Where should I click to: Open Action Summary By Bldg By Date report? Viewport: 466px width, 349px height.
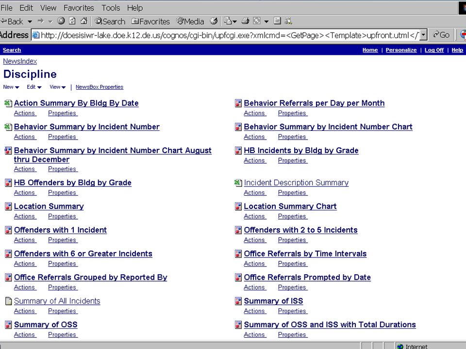click(76, 103)
